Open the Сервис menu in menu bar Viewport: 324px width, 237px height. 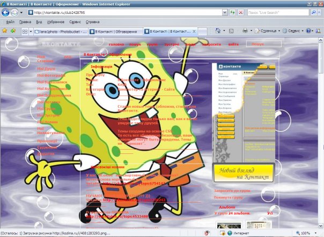click(x=75, y=22)
